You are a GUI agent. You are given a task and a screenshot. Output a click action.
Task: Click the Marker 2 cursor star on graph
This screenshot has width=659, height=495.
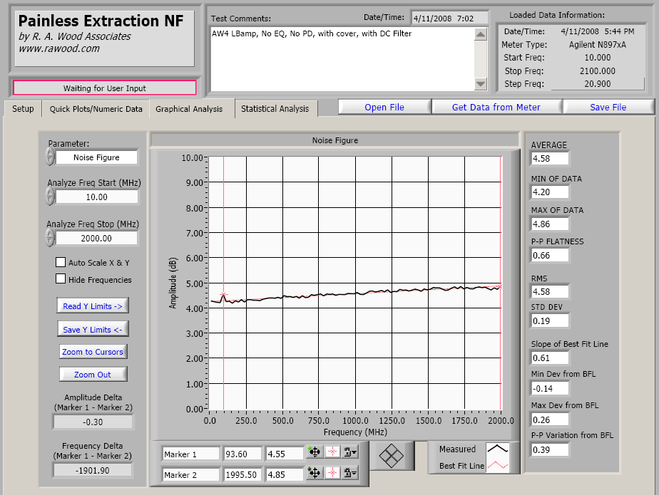pyautogui.click(x=500, y=287)
